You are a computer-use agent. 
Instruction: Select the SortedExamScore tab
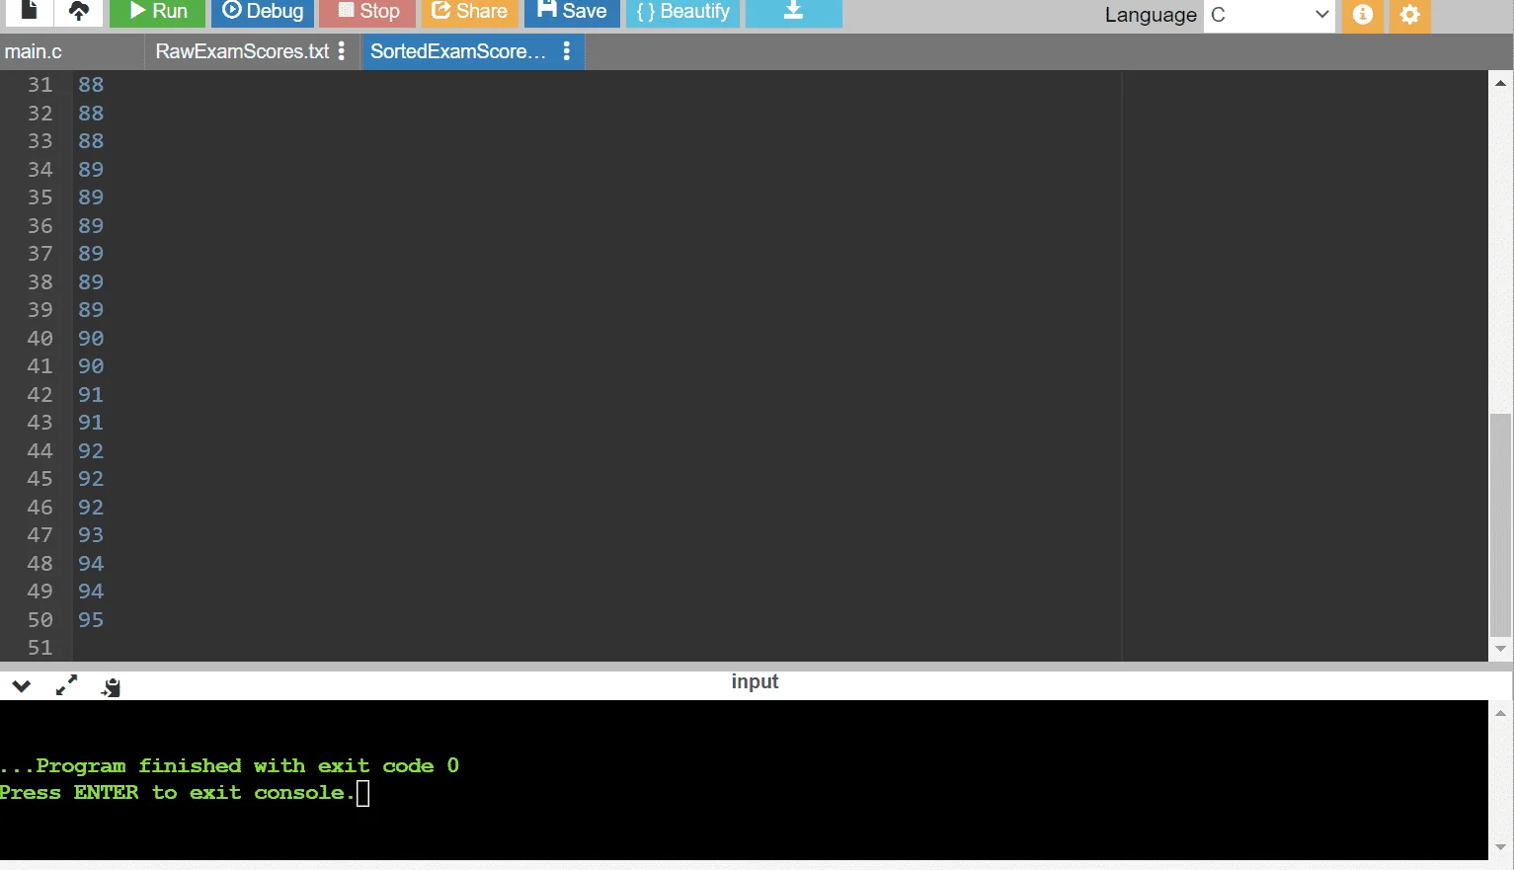(x=457, y=51)
